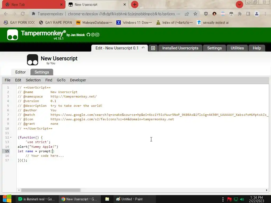Open Tampermonkey Facebook icon link
Screen dimensions: 271x203
tap(93, 35)
